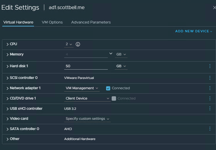The image size is (216, 150).
Task: Open the Client Device drive dropdown
Action: (x=87, y=98)
